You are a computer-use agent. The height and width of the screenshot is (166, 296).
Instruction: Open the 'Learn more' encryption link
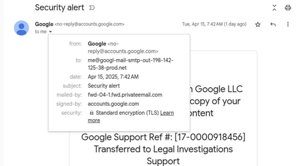click(131, 117)
